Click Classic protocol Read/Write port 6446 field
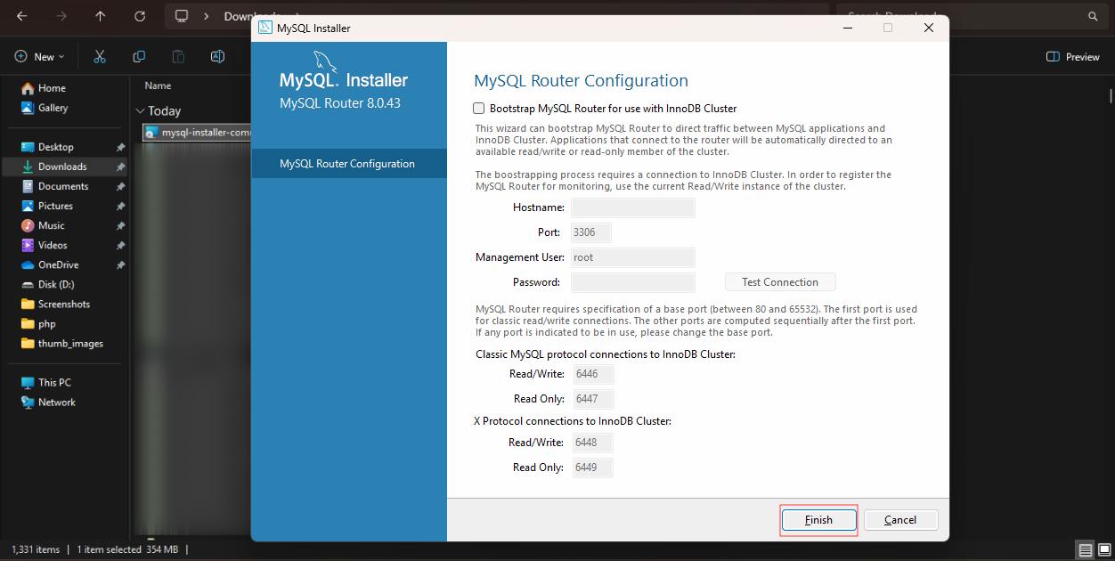 [x=593, y=374]
